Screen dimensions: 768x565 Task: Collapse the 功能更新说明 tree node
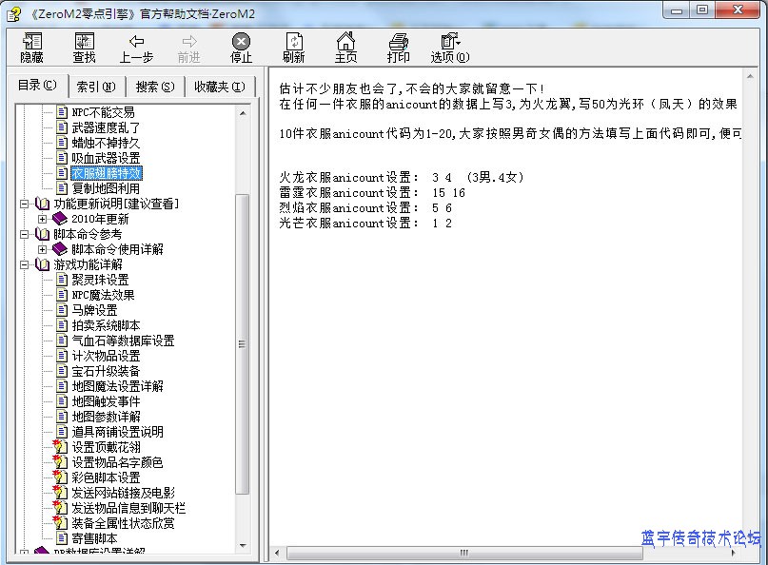[25, 204]
